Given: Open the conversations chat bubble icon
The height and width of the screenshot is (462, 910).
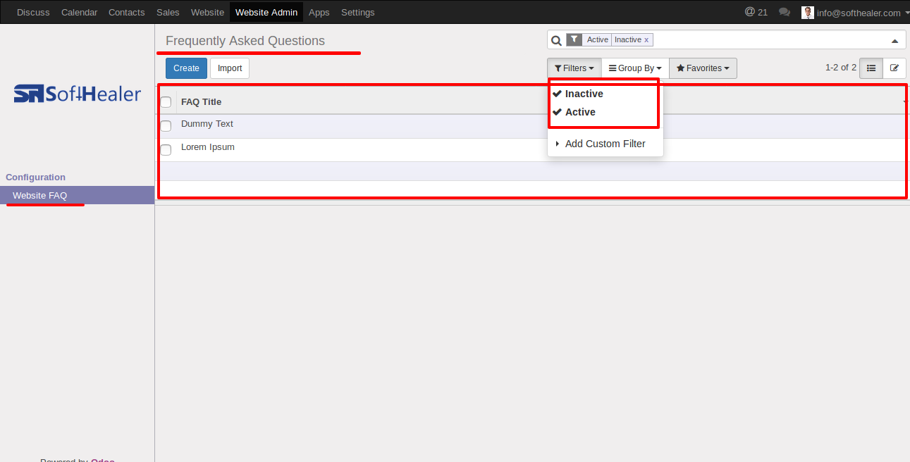Looking at the screenshot, I should [x=785, y=12].
